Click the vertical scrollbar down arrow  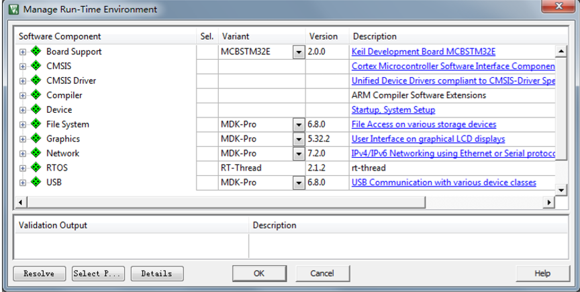[561, 190]
